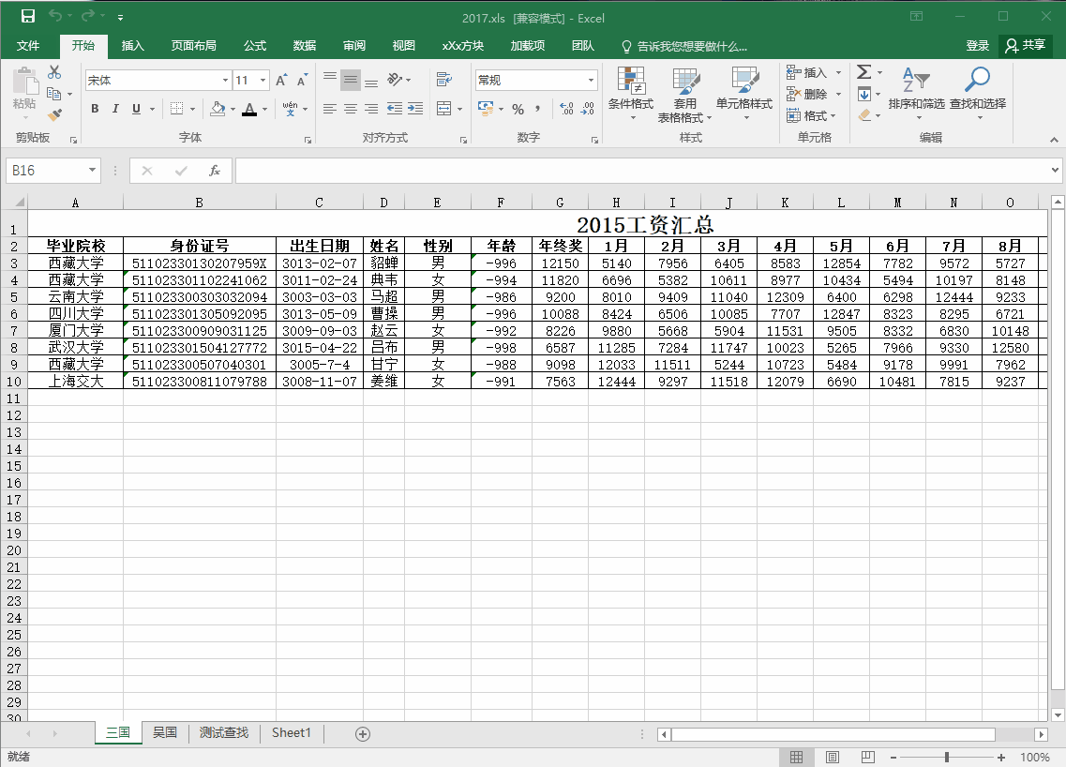Switch to the 页面布局 ribbon tab
The height and width of the screenshot is (767, 1066).
click(194, 46)
